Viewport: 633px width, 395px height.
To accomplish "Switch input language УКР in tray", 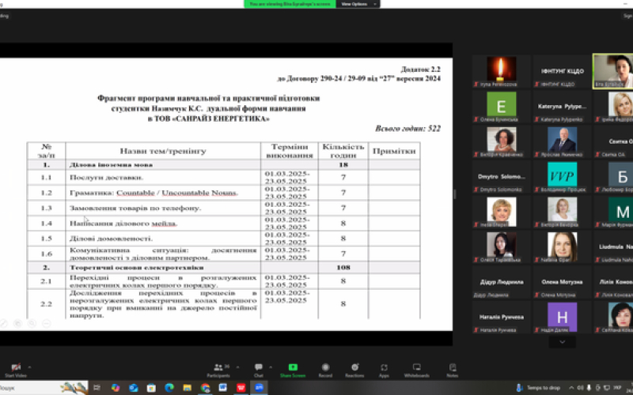I will pos(617,388).
